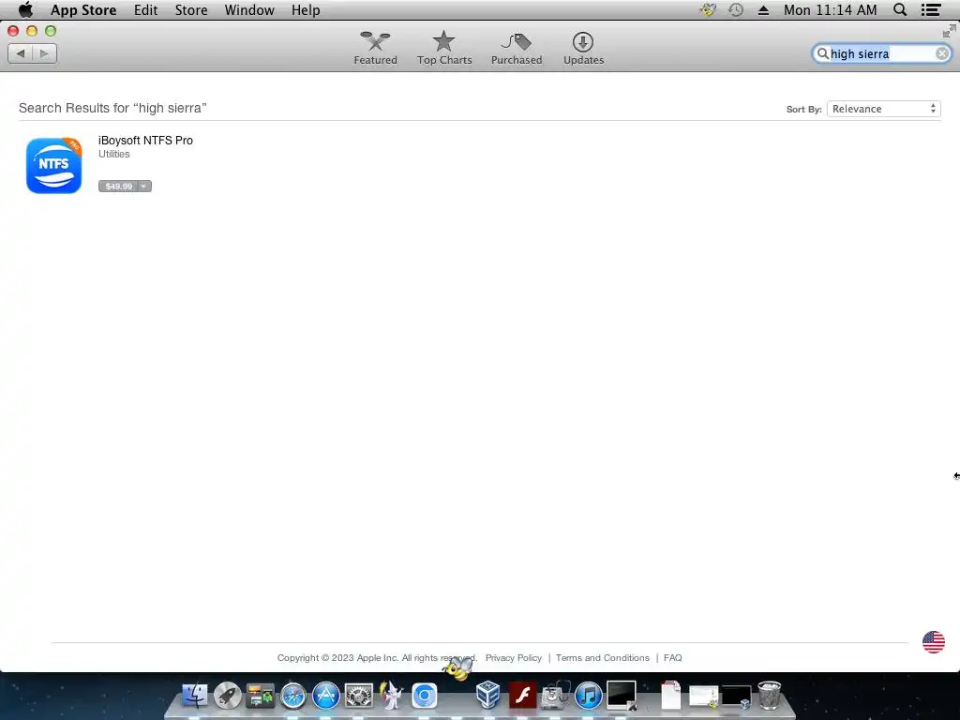Click the iBoysoft NTFS Pro title
960x720 pixels.
coord(145,141)
